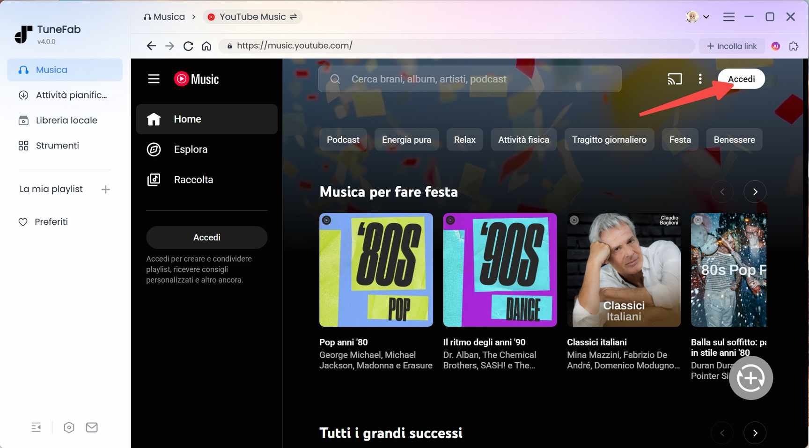Expand the TuneFab main menu icon

pyautogui.click(x=728, y=16)
